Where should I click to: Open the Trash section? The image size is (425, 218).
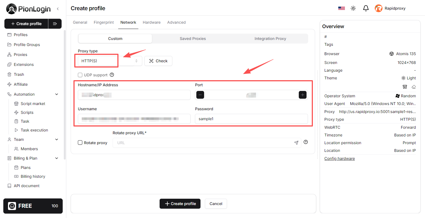19,74
